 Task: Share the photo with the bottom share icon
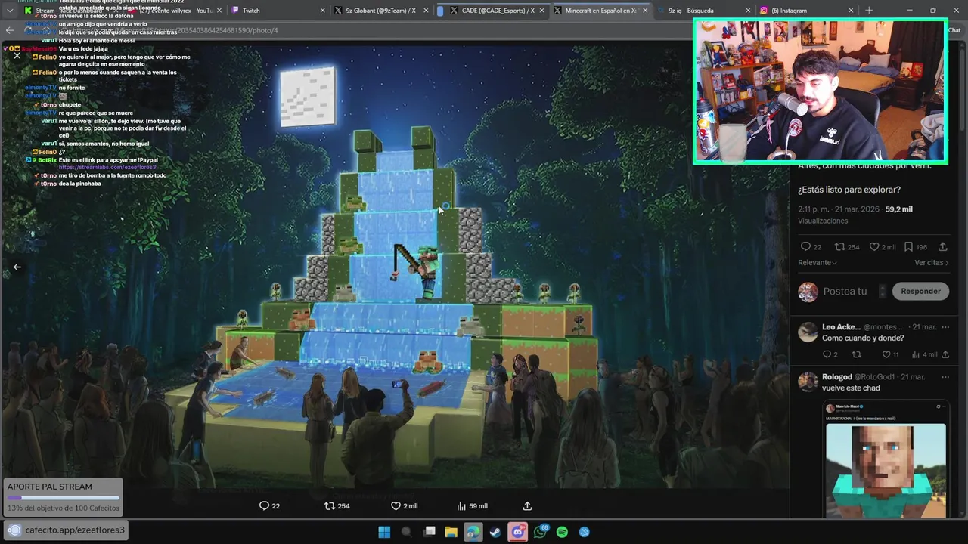527,506
